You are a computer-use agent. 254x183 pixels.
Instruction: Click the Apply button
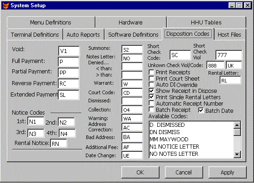click(228, 172)
